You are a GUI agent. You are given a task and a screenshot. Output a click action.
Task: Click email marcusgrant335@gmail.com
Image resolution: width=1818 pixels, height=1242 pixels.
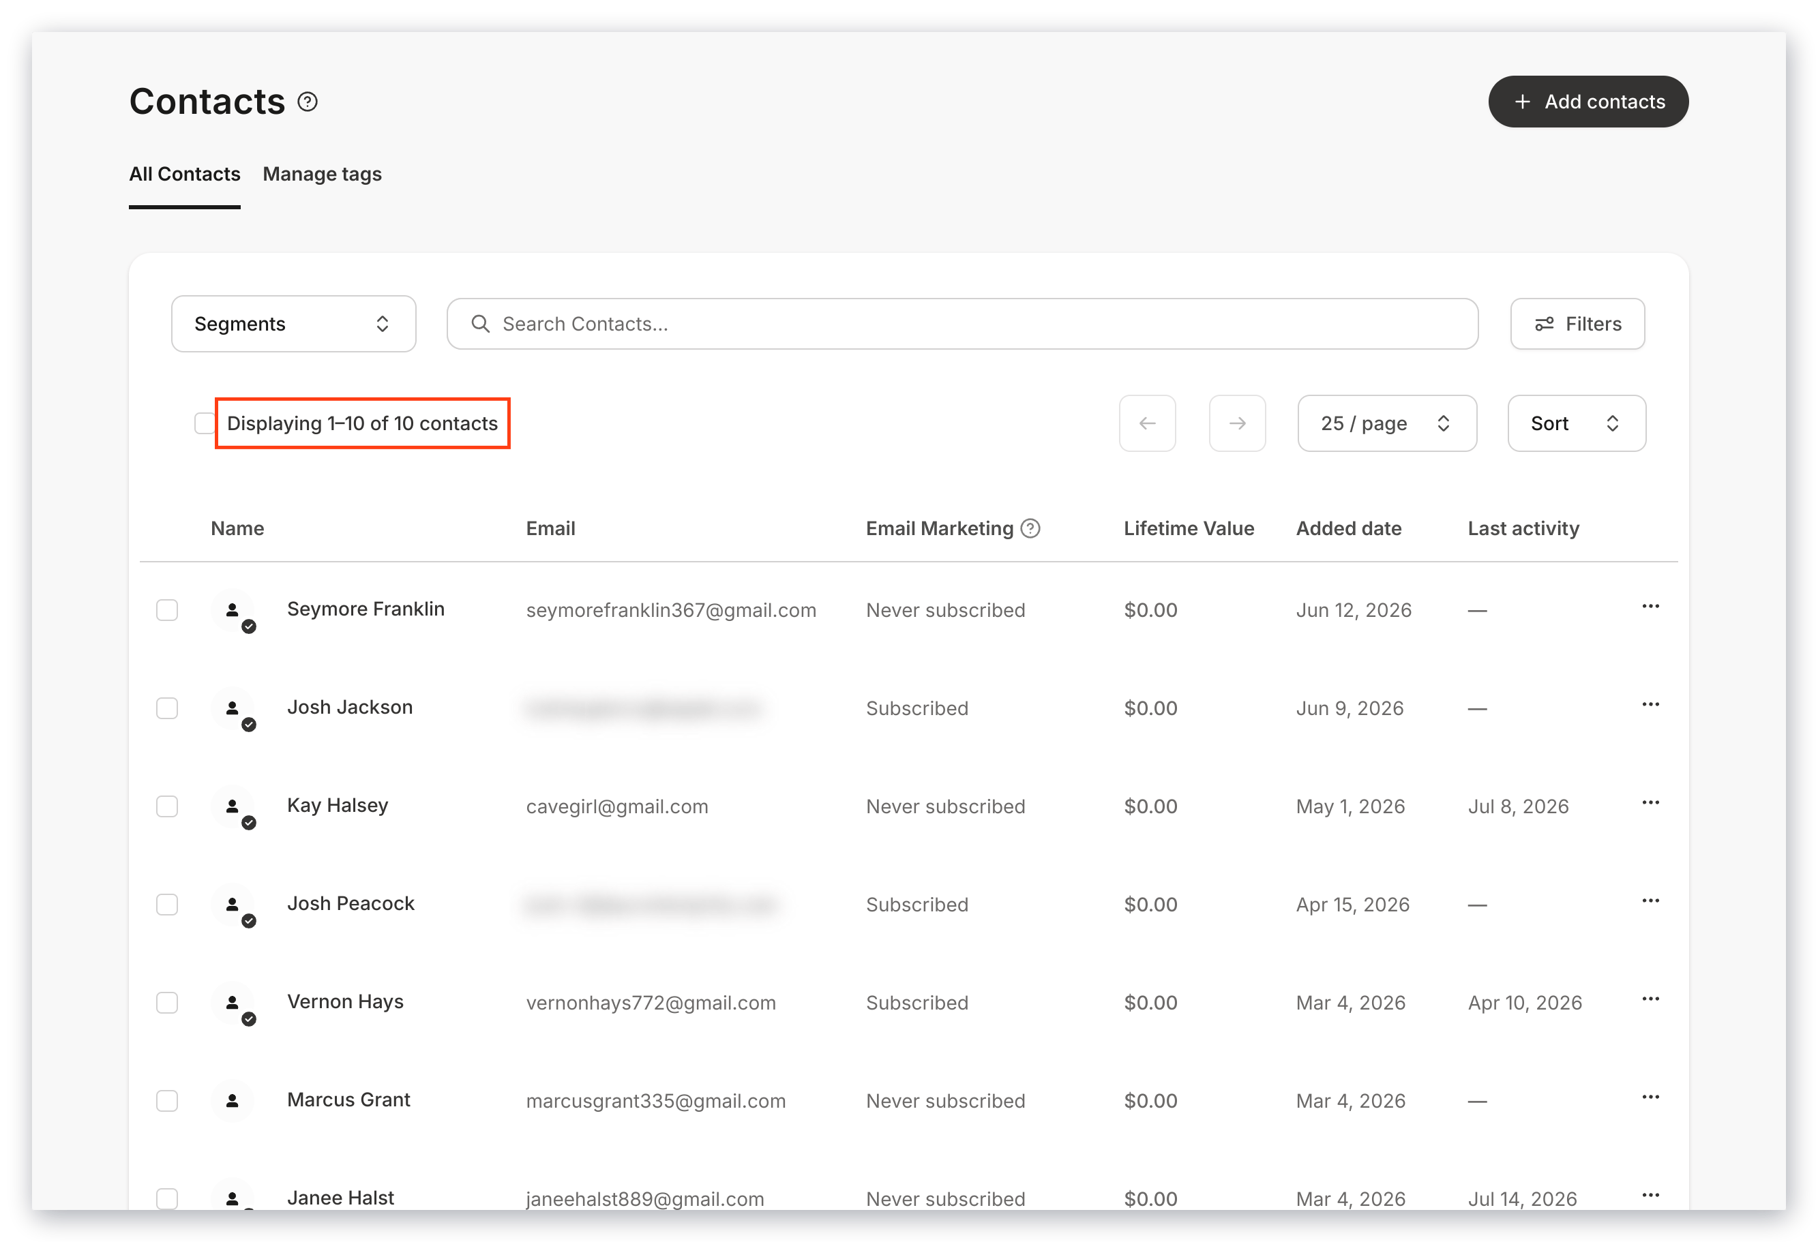655,1101
